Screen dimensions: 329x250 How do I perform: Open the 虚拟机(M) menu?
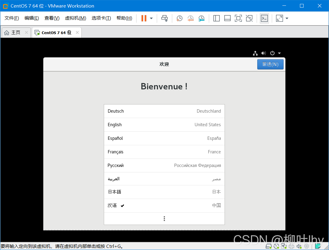76,18
